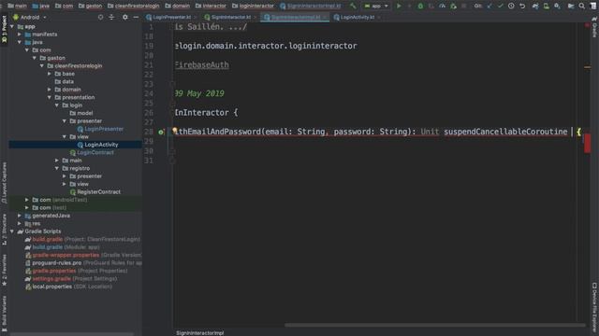Collapse the cleanfirestorelogin package arrow
This screenshot has height=336, width=599.
click(42, 66)
